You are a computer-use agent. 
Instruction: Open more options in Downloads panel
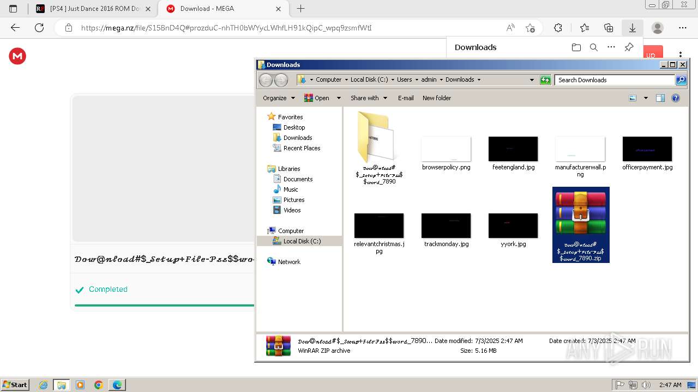click(611, 47)
